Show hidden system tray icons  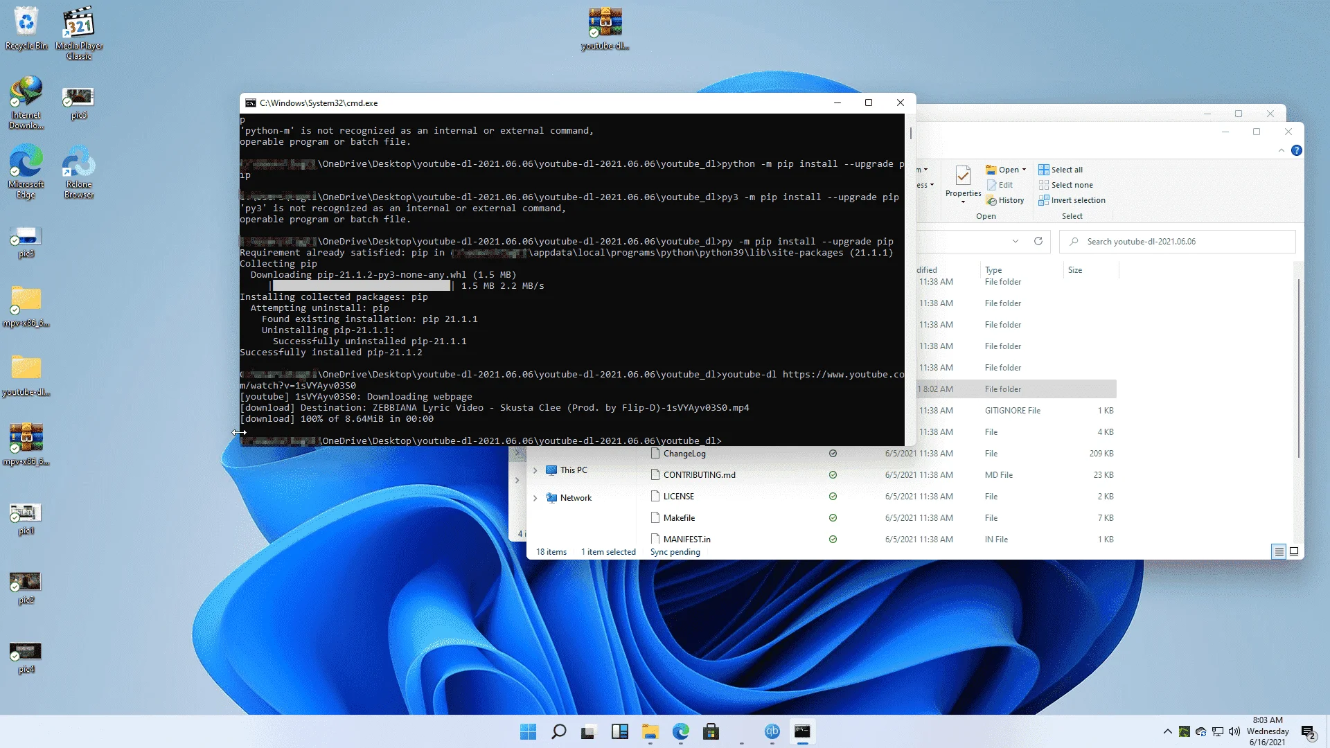(1167, 731)
